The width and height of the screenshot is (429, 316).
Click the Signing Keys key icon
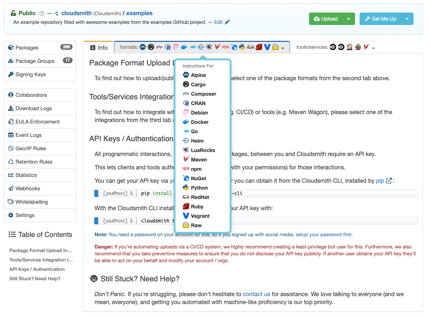(11, 74)
